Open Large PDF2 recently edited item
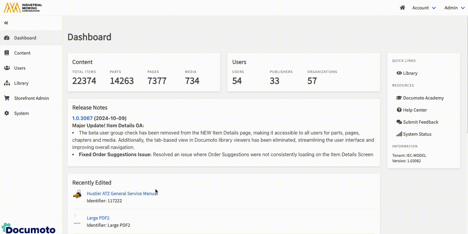The width and height of the screenshot is (468, 234). 98,218
